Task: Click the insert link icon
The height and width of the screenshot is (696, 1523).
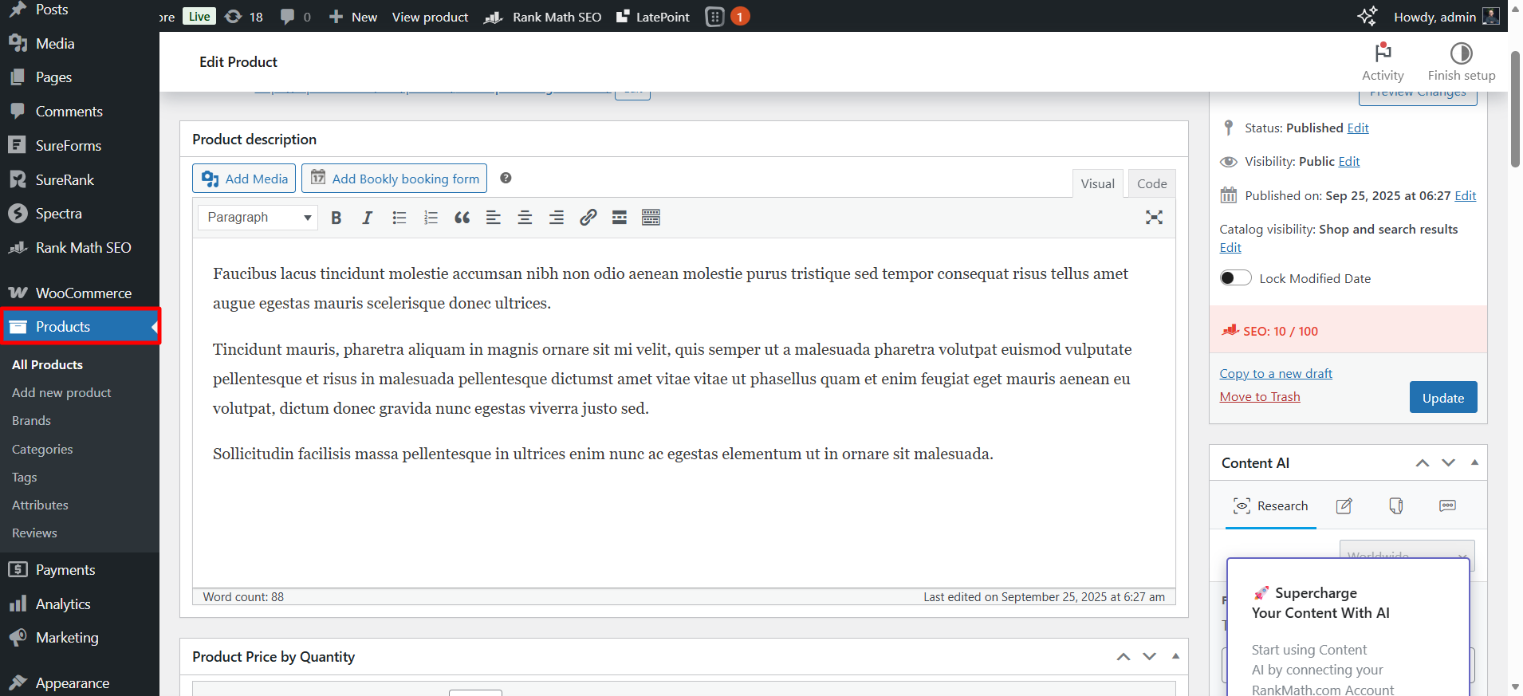Action: (x=588, y=218)
